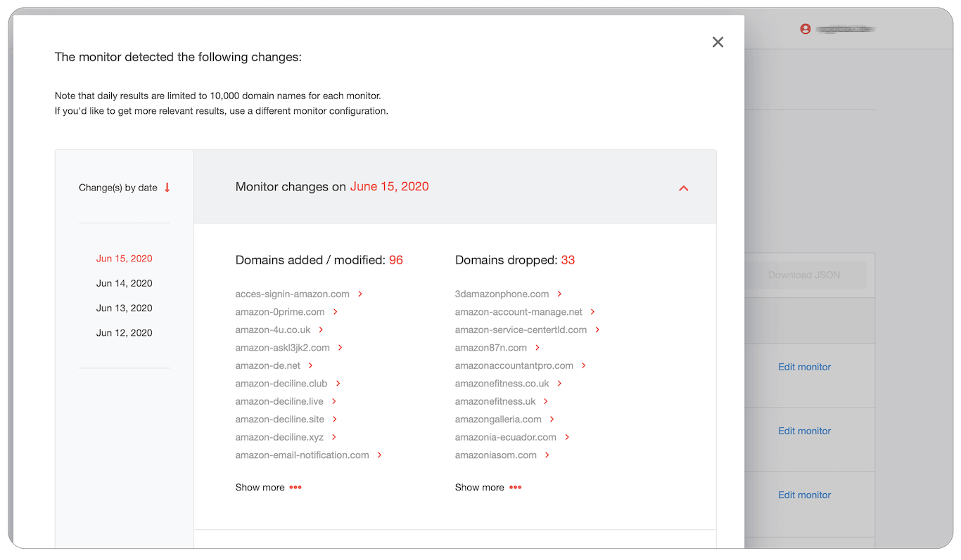Viewport: 961px width, 560px height.
Task: Click the 3damazonphone.com domain text
Action: [502, 294]
